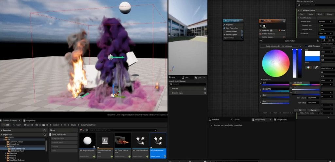
Task: Add a module with Modules plus icon
Action: pos(205,89)
